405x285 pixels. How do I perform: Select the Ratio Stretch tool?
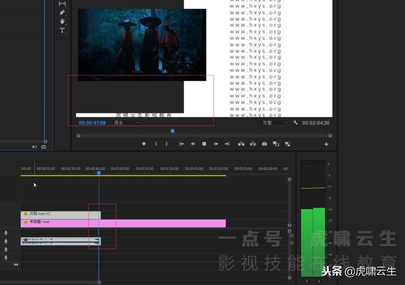point(62,4)
